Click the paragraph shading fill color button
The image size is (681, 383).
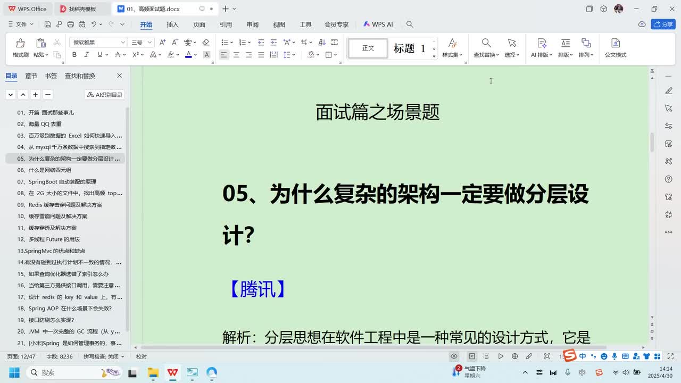(311, 55)
